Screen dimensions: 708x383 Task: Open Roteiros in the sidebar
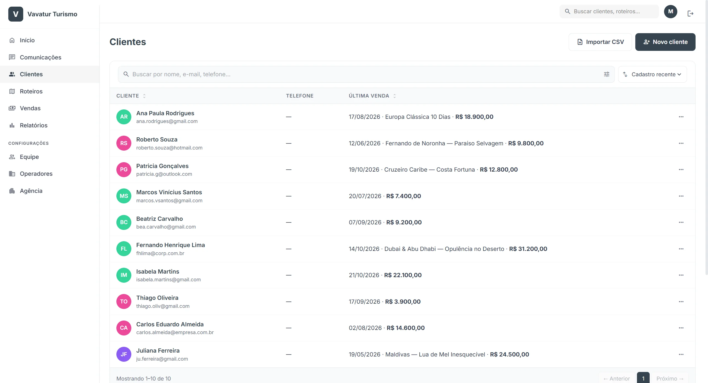[50, 91]
